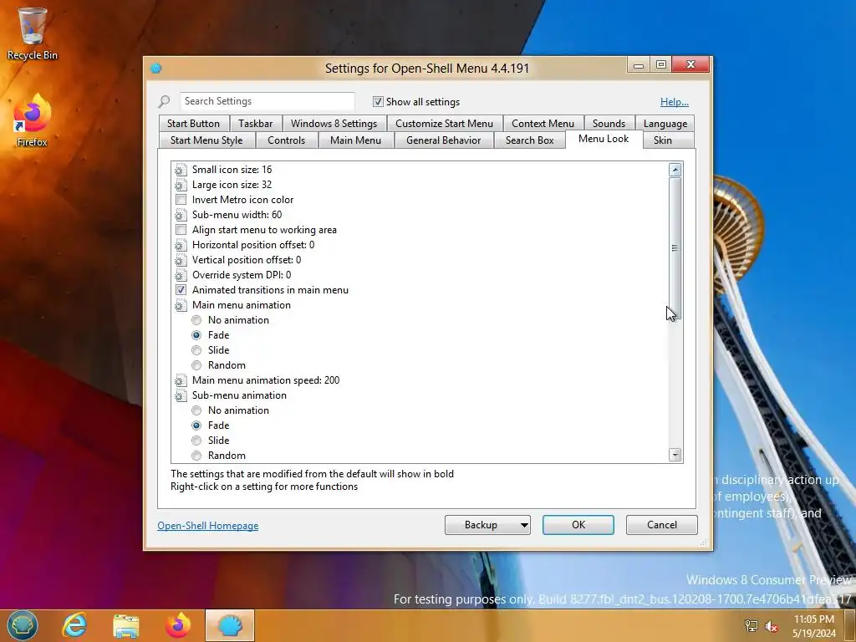856x642 pixels.
Task: Switch to the Taskbar tab
Action: [256, 124]
